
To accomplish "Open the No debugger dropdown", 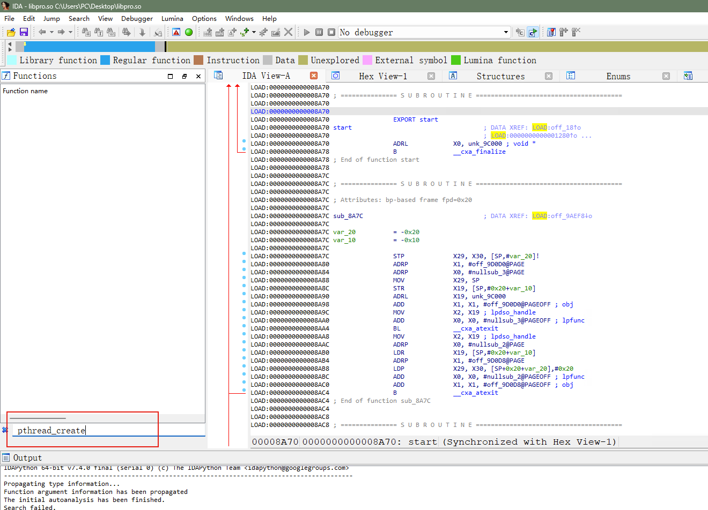I will tap(424, 32).
